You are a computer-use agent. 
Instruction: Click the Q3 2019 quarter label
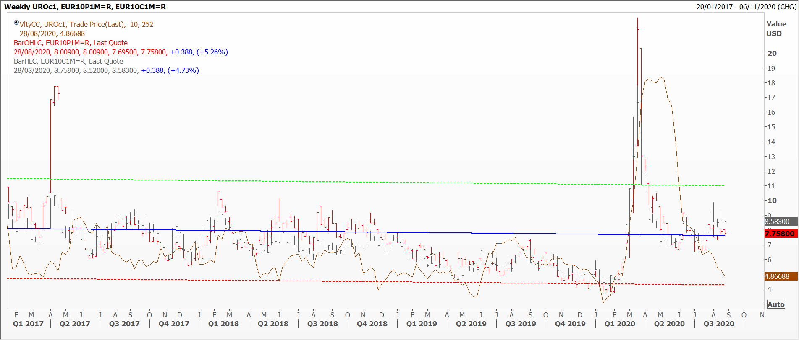[x=521, y=324]
